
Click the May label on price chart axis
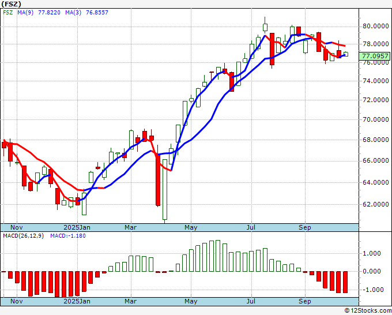click(x=191, y=227)
